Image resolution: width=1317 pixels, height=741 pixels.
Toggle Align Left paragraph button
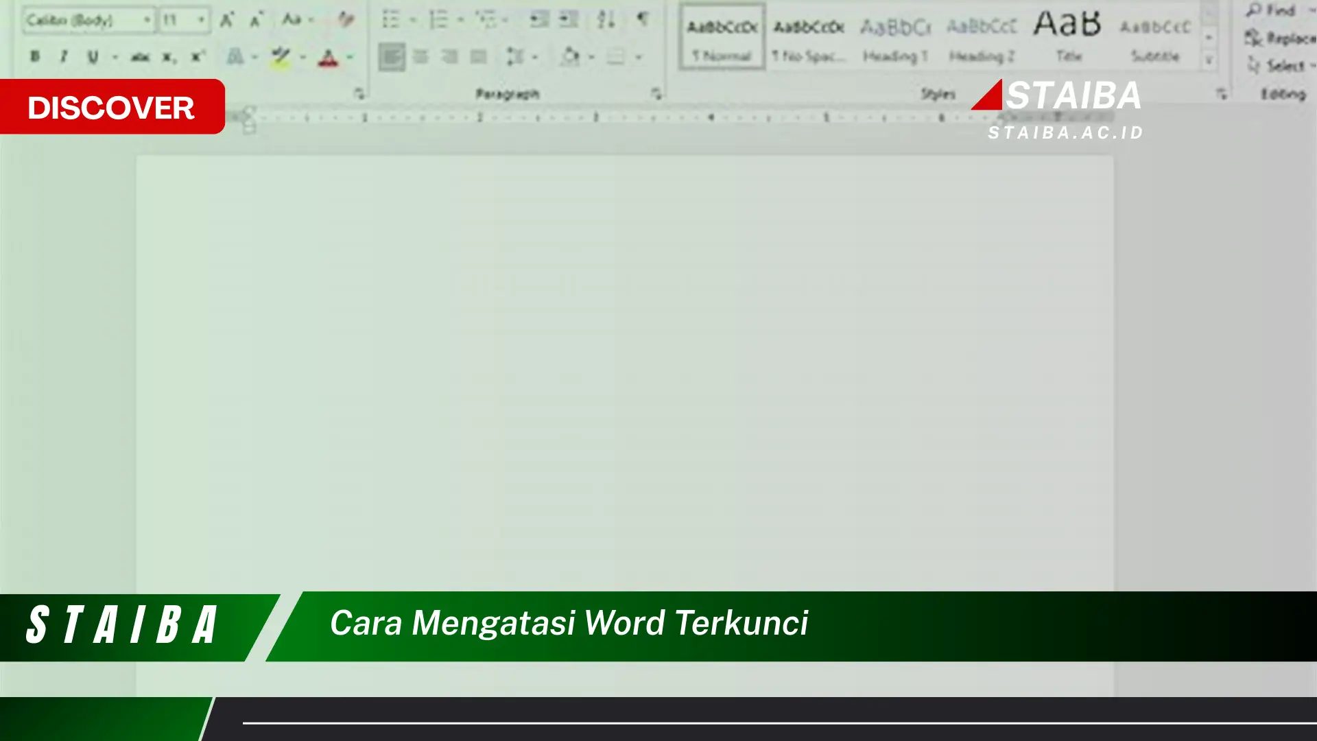pos(392,56)
